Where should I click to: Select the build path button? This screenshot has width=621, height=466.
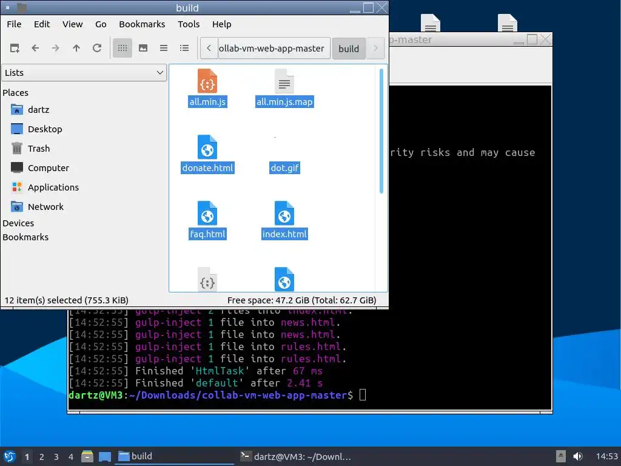click(x=349, y=49)
